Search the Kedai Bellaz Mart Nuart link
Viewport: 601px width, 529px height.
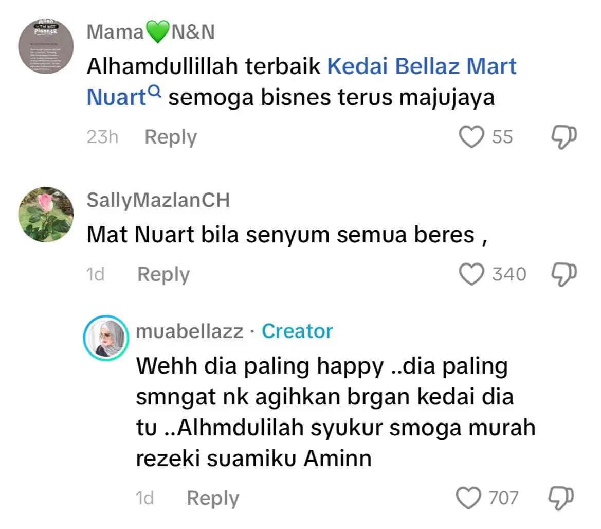point(422,67)
